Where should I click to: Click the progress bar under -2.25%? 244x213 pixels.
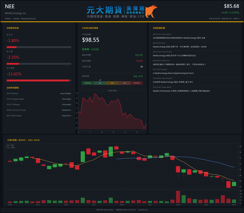[39, 64]
